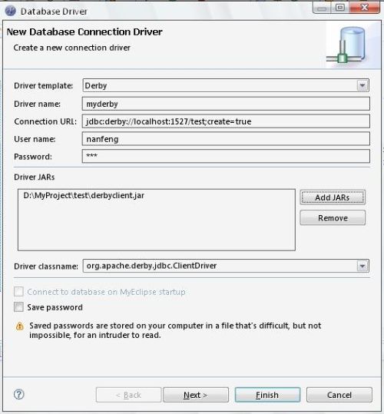Click the ClientDriver classname combo box

[x=226, y=266]
